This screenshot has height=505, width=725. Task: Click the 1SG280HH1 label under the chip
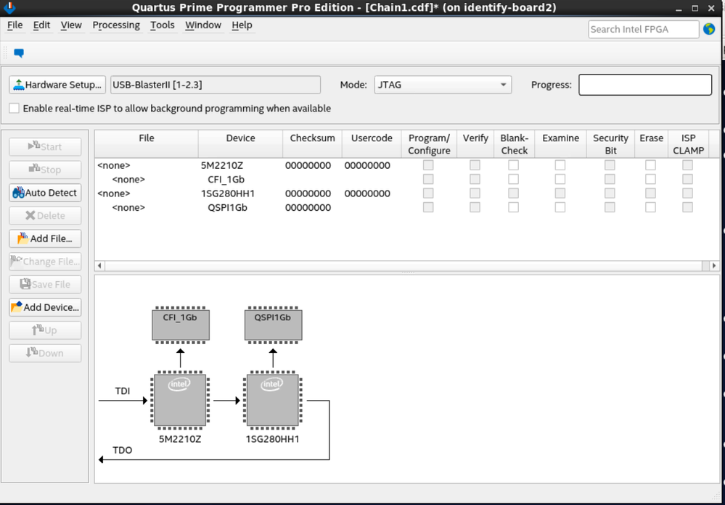273,439
